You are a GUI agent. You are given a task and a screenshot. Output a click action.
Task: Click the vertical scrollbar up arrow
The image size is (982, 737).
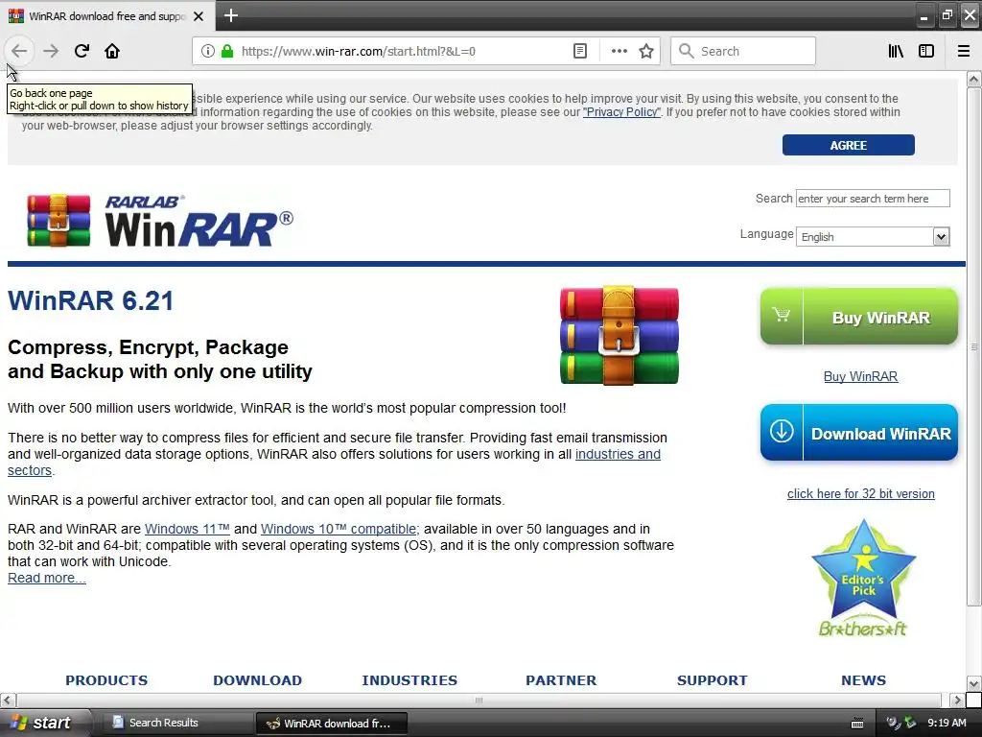[x=973, y=79]
